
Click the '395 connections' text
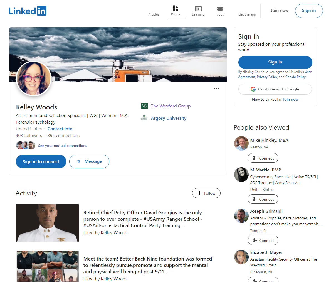pyautogui.click(x=63, y=135)
